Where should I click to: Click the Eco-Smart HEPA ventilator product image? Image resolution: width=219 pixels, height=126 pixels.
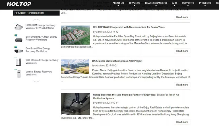click(18, 38)
